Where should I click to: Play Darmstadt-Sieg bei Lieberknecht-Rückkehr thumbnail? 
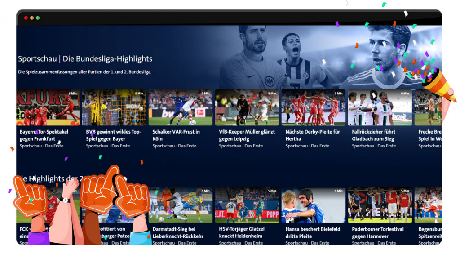pos(181,205)
